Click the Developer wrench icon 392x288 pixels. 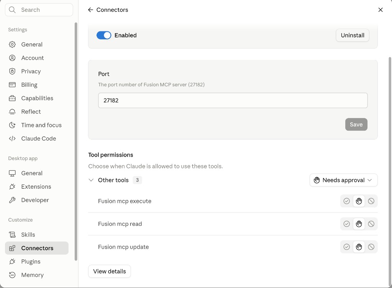pyautogui.click(x=12, y=200)
